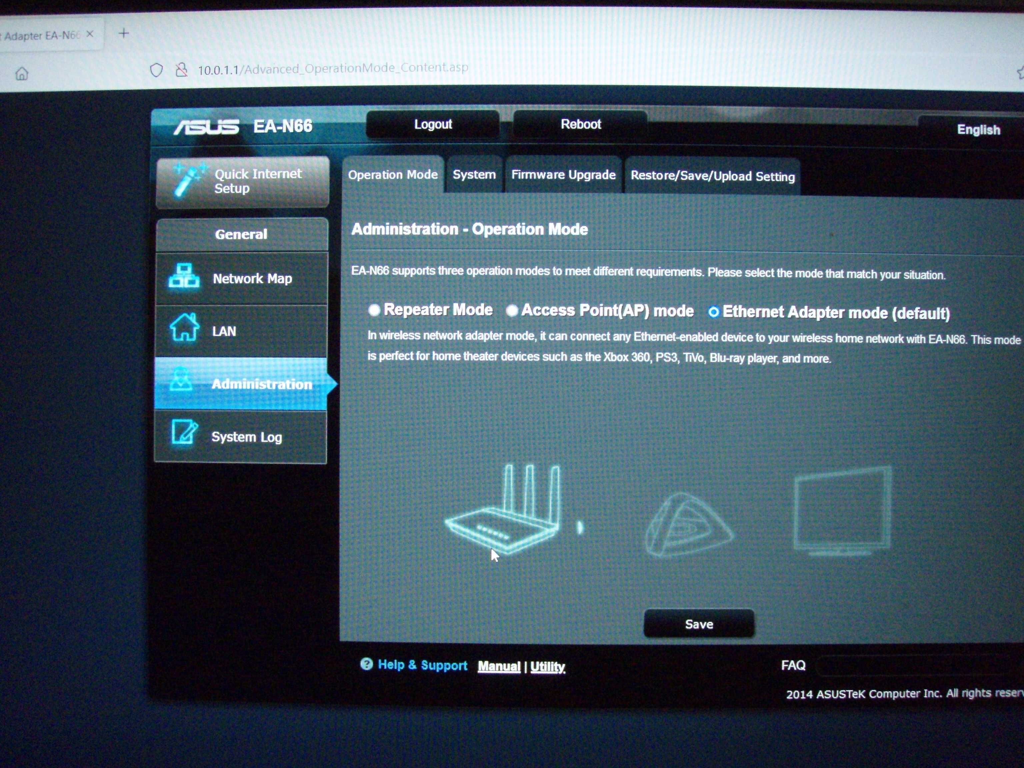
Task: Click the Logout button
Action: click(x=433, y=124)
